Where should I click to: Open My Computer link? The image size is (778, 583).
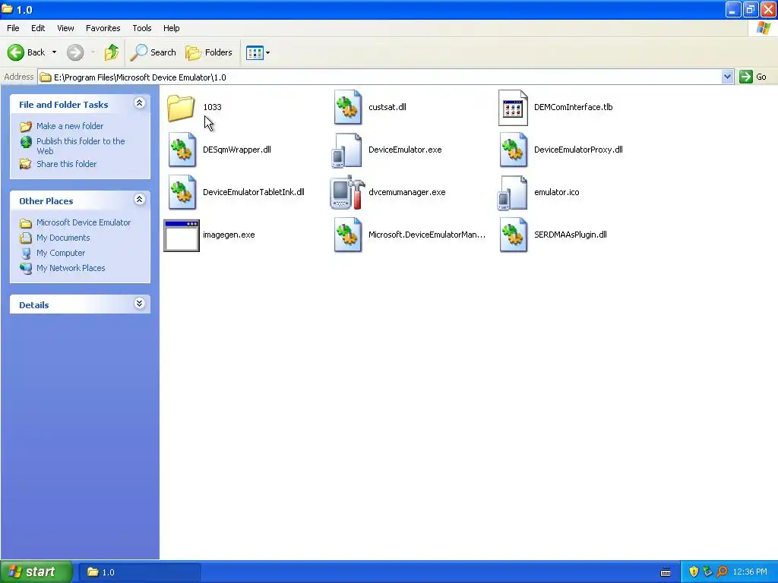61,253
